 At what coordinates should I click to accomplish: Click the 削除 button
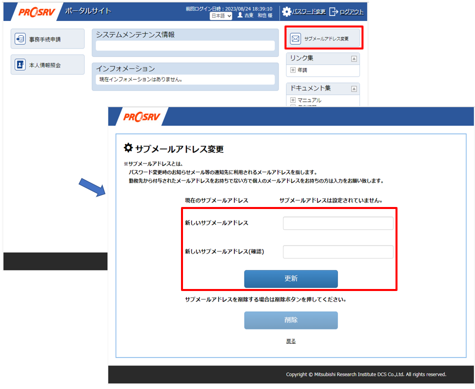pyautogui.click(x=291, y=320)
